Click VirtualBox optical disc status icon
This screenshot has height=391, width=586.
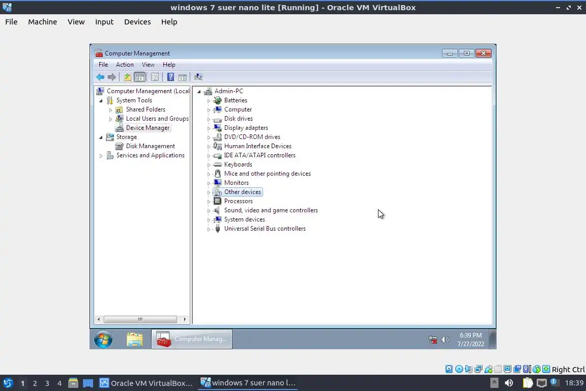point(459,369)
